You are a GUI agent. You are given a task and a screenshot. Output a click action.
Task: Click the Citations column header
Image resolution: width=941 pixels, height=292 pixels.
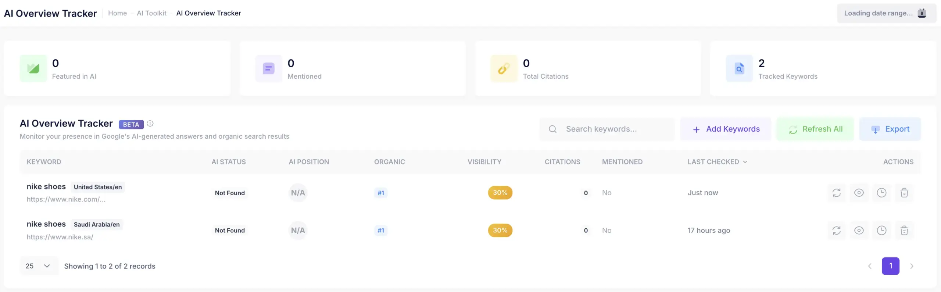coord(562,162)
